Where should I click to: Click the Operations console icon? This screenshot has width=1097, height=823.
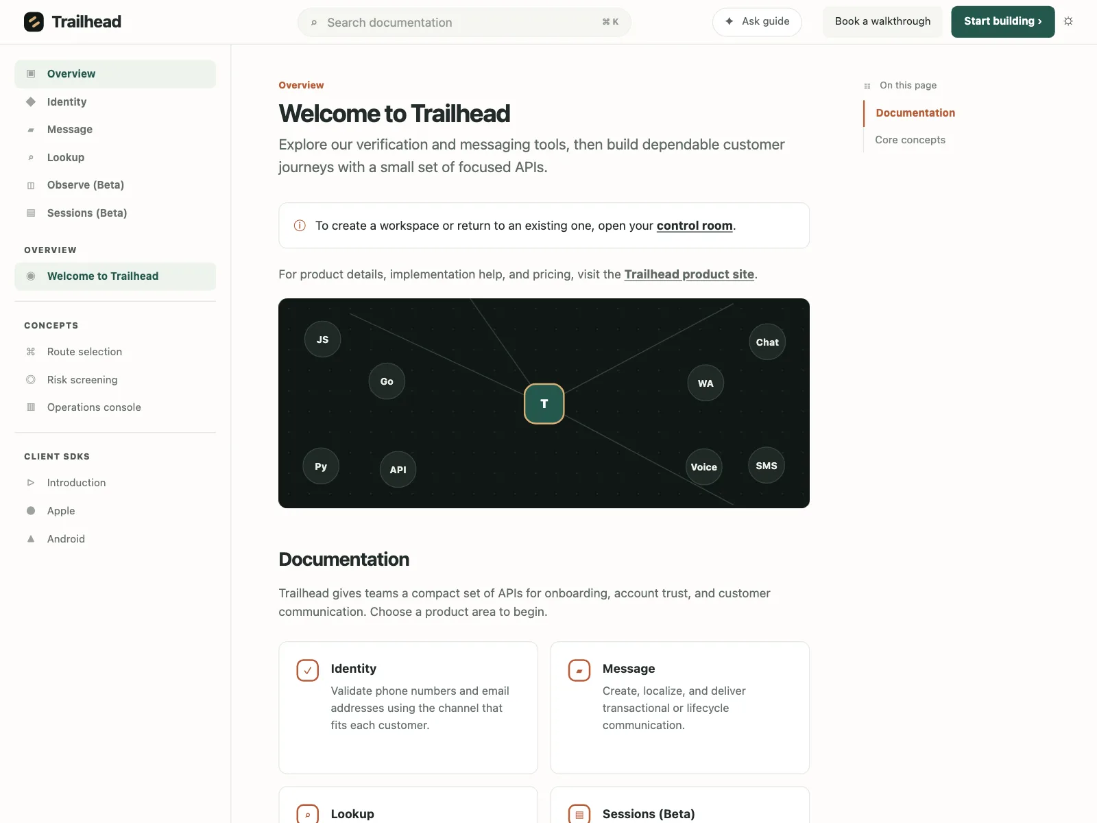pos(31,407)
